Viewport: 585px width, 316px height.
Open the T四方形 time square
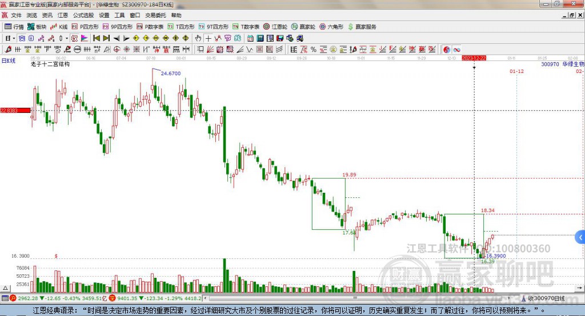tap(181, 26)
